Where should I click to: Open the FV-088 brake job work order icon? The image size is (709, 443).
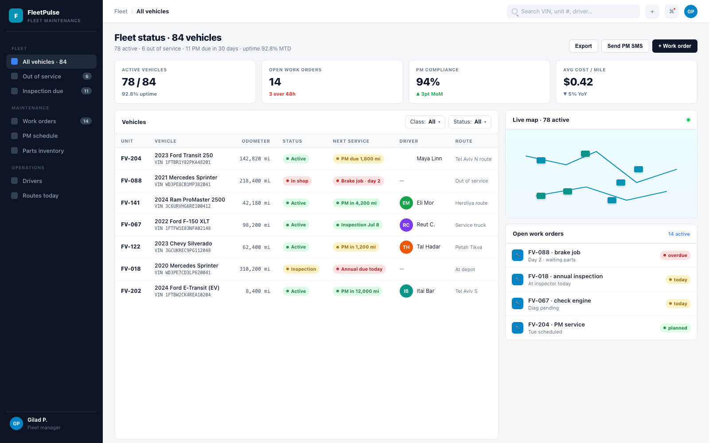tap(518, 256)
